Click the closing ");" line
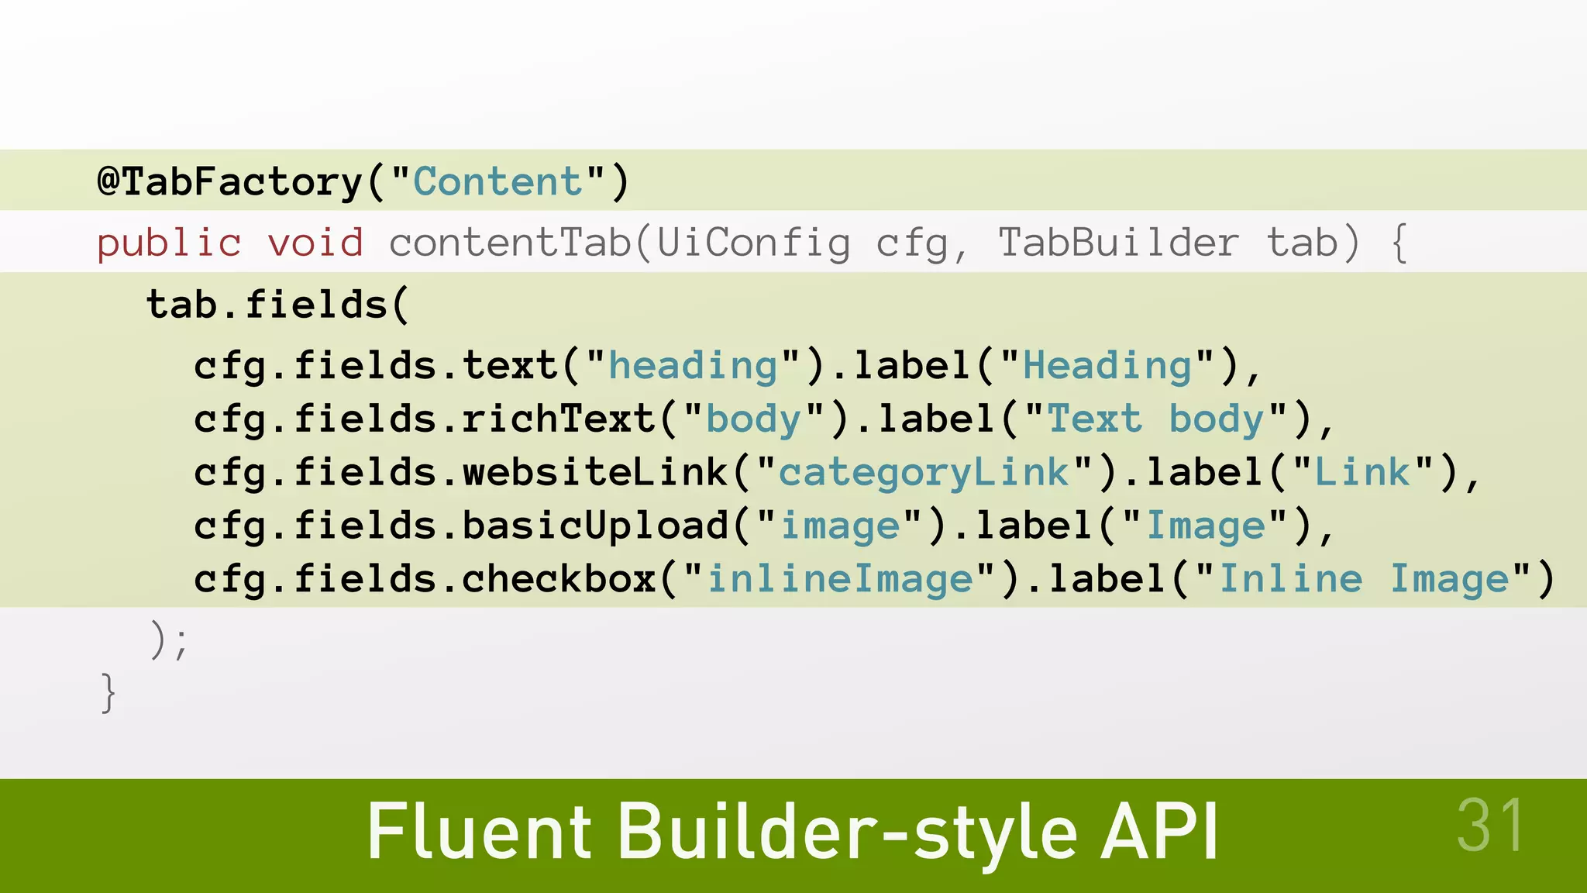The image size is (1587, 893). pos(169,640)
